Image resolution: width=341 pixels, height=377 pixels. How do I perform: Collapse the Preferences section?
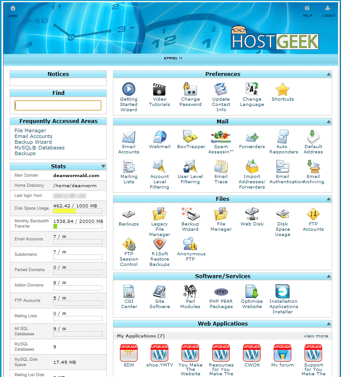pos(329,74)
